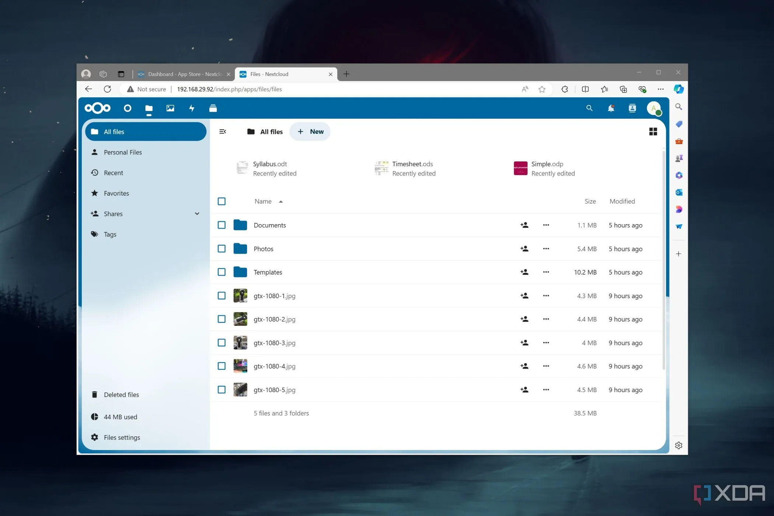Open recently edited Timesheet.ods
774x516 pixels.
405,168
